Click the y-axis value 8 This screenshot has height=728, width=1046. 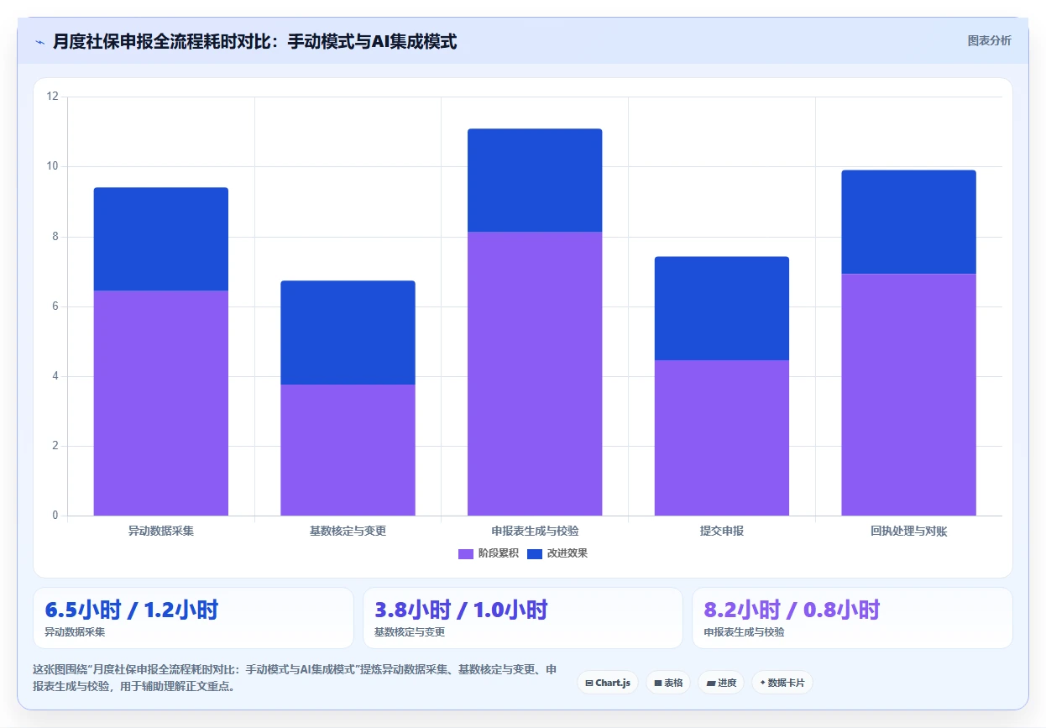(55, 237)
